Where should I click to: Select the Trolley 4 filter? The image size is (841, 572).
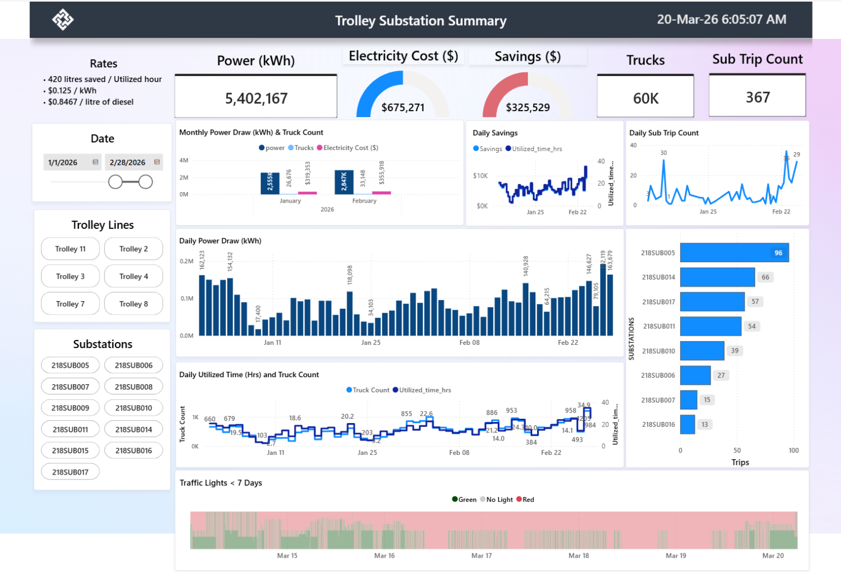click(133, 276)
